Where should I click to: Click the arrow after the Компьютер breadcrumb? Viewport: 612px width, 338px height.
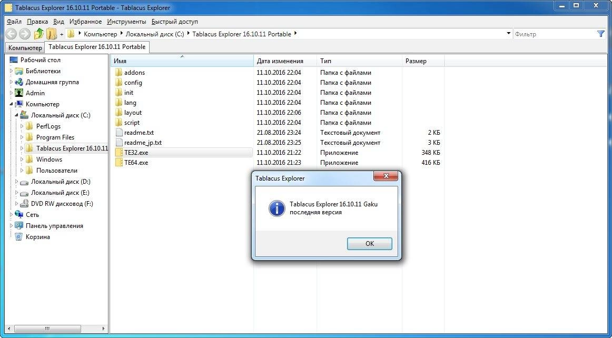pyautogui.click(x=121, y=34)
